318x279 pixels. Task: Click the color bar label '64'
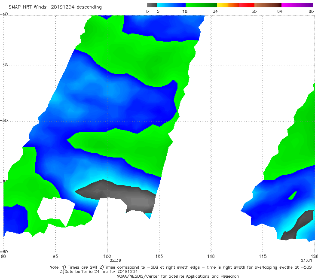(280, 12)
